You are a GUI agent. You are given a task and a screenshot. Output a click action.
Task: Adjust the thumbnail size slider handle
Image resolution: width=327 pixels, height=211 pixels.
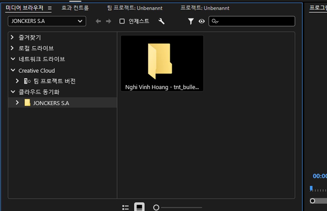coord(156,208)
